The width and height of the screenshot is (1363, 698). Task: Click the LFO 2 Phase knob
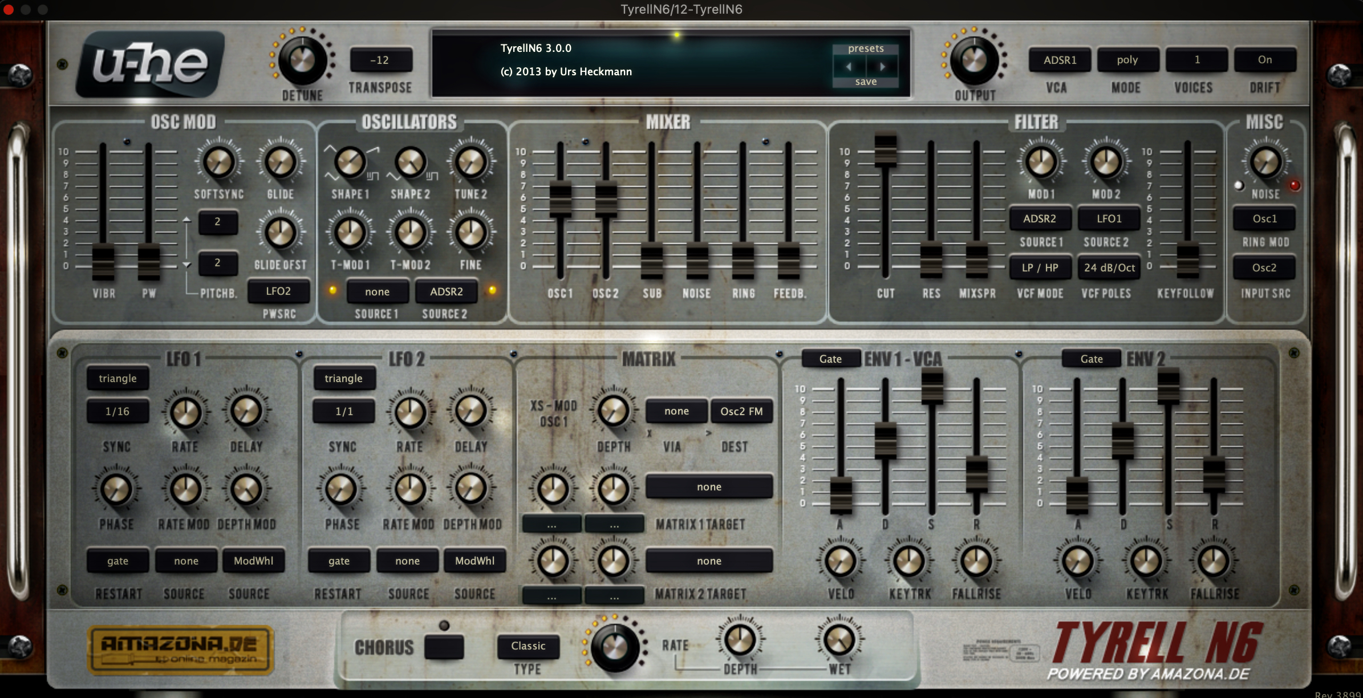pos(341,489)
